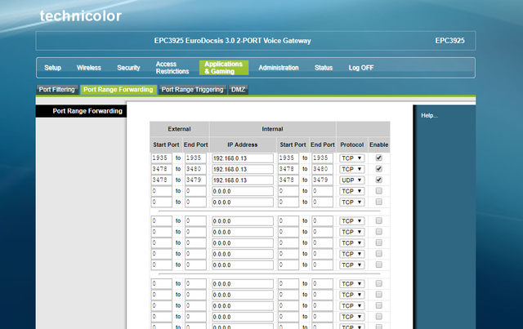Click the technicolor logo
Image resolution: width=523 pixels, height=329 pixels.
[81, 16]
